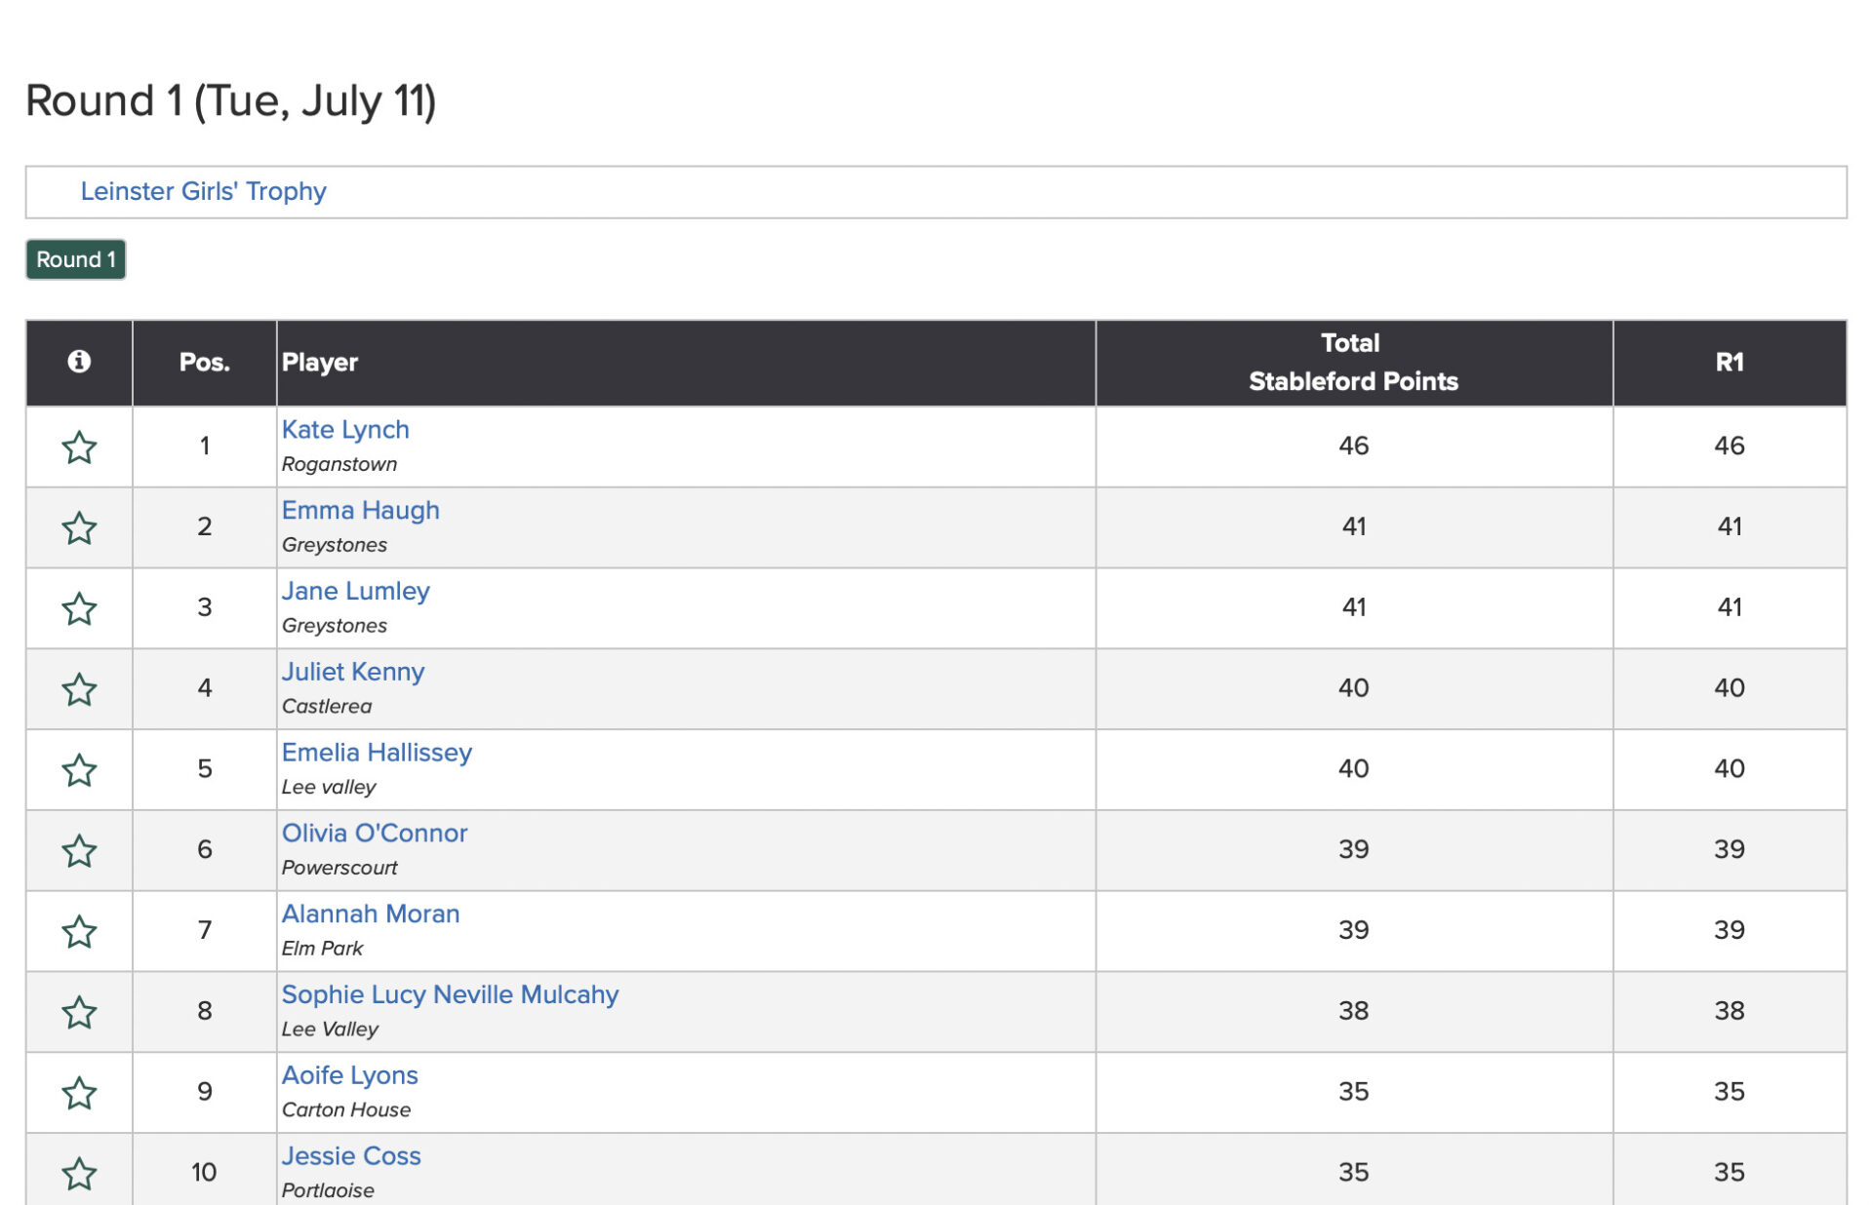The width and height of the screenshot is (1873, 1205).
Task: Open Jessie Coss's player page
Action: click(x=351, y=1156)
